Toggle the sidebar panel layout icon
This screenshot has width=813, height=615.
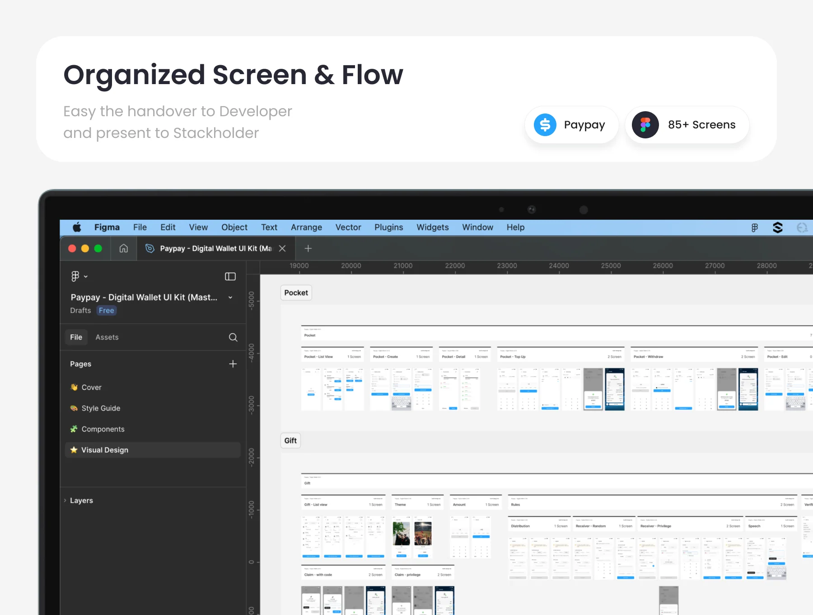point(230,276)
